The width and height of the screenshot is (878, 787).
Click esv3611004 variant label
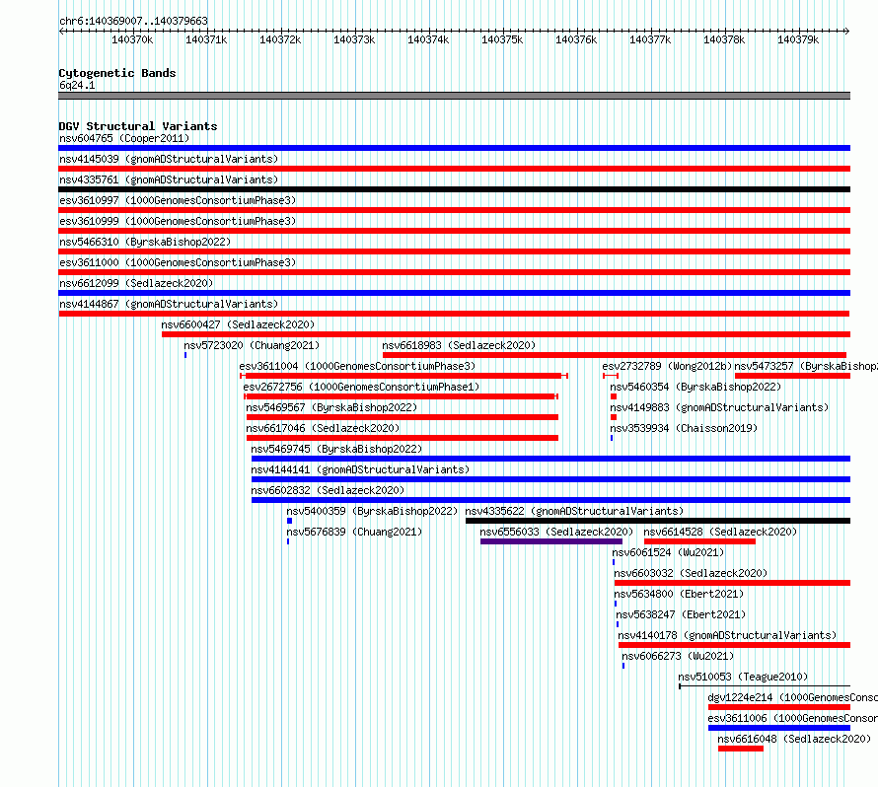click(x=357, y=366)
